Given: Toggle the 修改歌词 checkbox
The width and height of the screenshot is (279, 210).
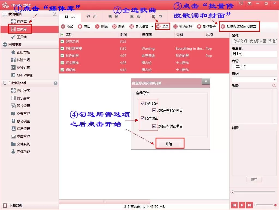Looking at the screenshot, I should coord(142,103).
